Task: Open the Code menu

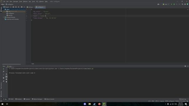Action: pos(20,1)
